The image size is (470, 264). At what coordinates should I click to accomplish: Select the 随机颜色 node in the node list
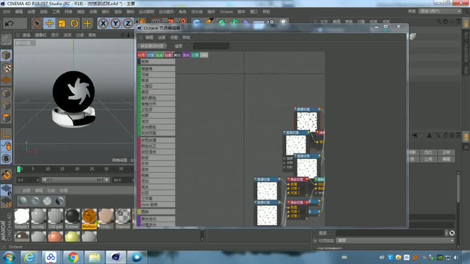(156, 98)
